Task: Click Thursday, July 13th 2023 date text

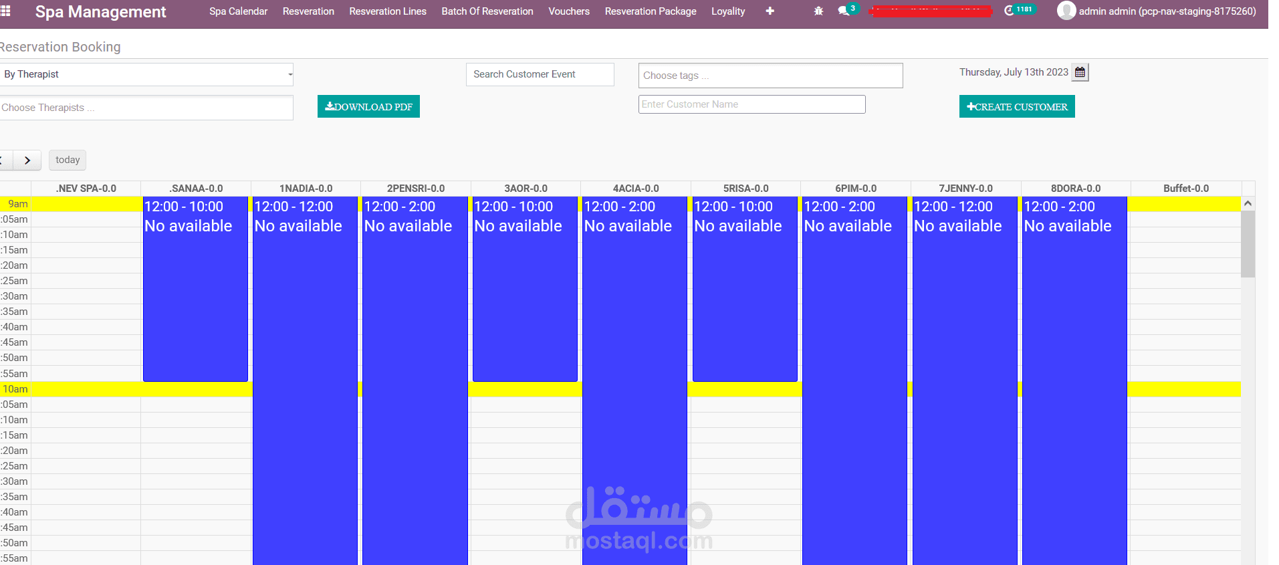Action: [1014, 72]
